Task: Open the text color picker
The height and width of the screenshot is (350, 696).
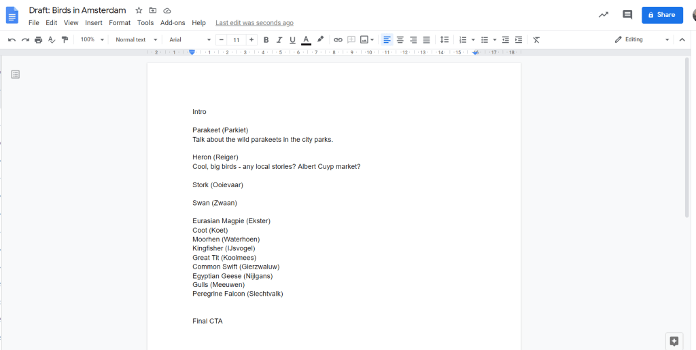Action: pyautogui.click(x=306, y=40)
